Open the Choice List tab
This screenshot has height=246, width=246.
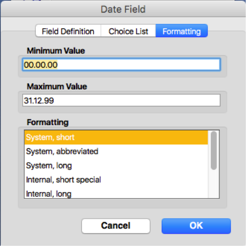[128, 31]
